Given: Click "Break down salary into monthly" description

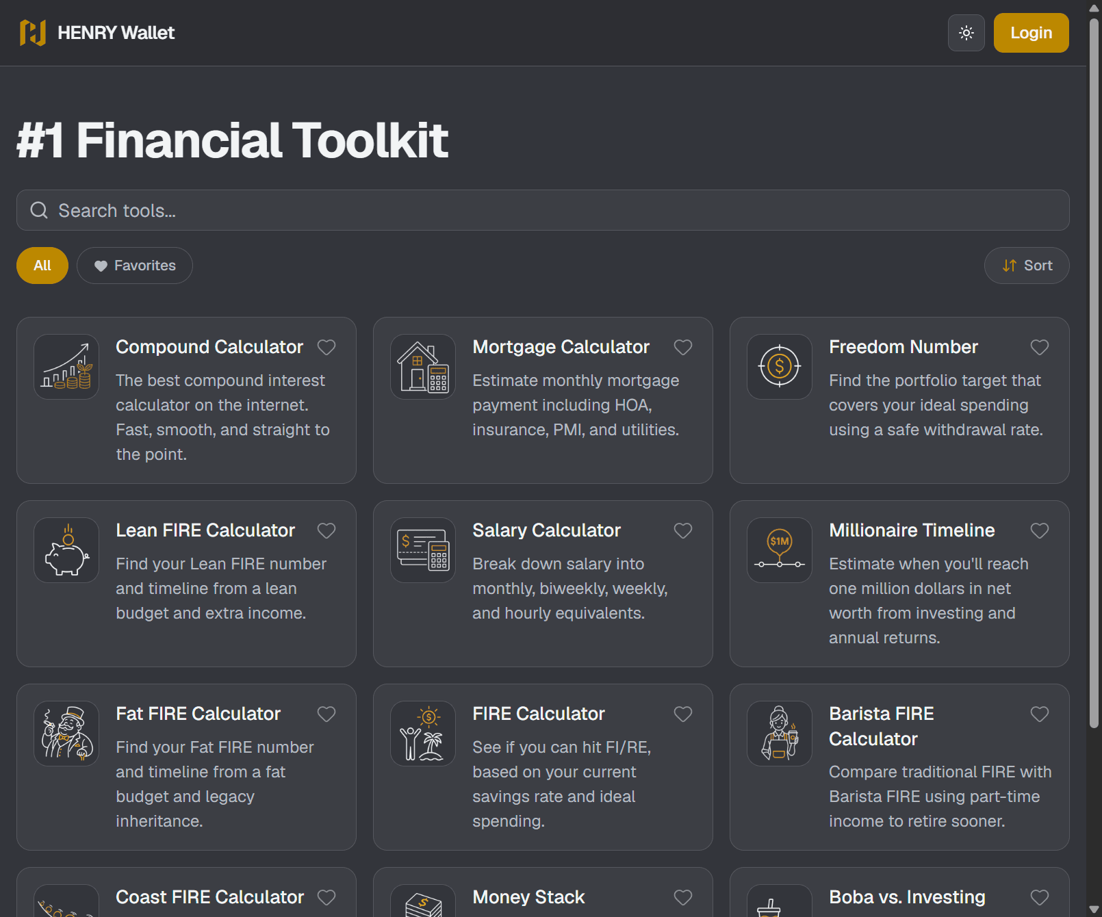Looking at the screenshot, I should click(569, 589).
